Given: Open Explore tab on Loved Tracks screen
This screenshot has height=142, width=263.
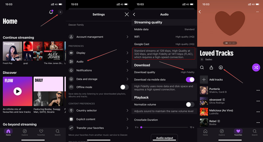Looking at the screenshot, I should [x=222, y=132].
